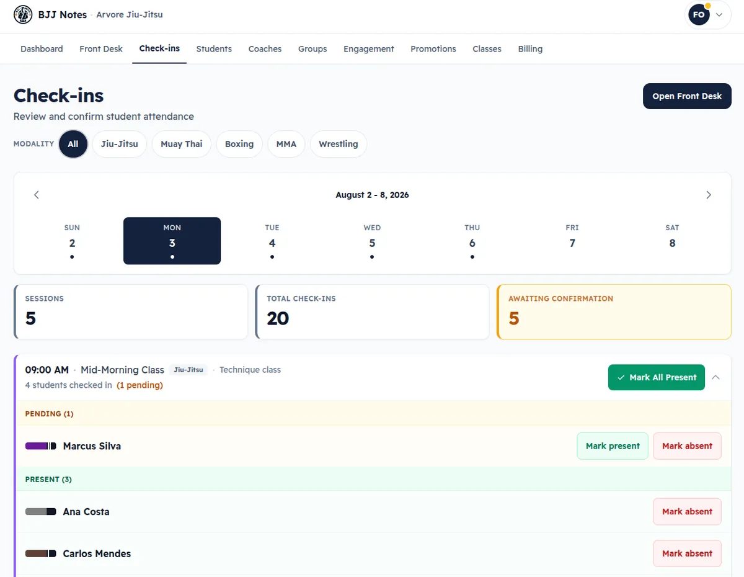Click the '(1 pending)' text
Screen dimensions: 744x577
click(x=140, y=385)
